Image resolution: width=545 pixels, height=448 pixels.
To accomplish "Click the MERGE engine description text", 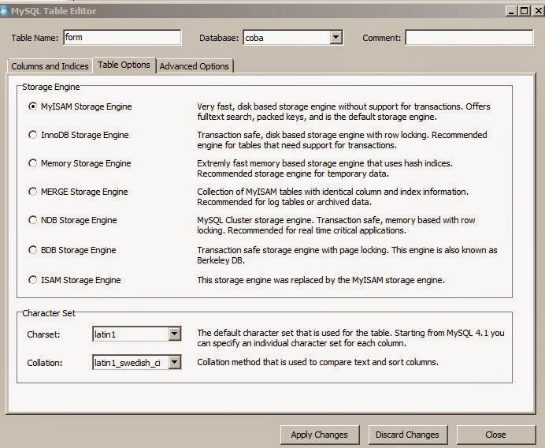I will (332, 196).
